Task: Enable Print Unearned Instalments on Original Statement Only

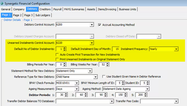Action: 57,59
